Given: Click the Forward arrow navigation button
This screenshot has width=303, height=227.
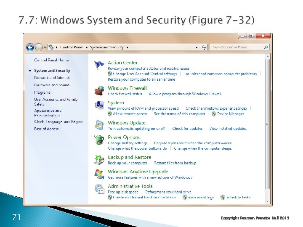Looking at the screenshot, I should coord(39,47).
